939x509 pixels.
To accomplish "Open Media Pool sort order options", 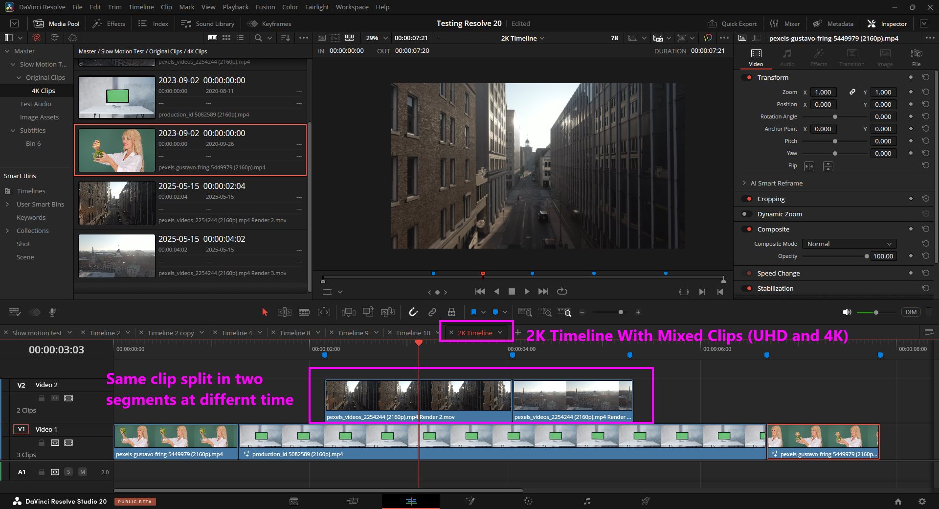I will coord(286,38).
